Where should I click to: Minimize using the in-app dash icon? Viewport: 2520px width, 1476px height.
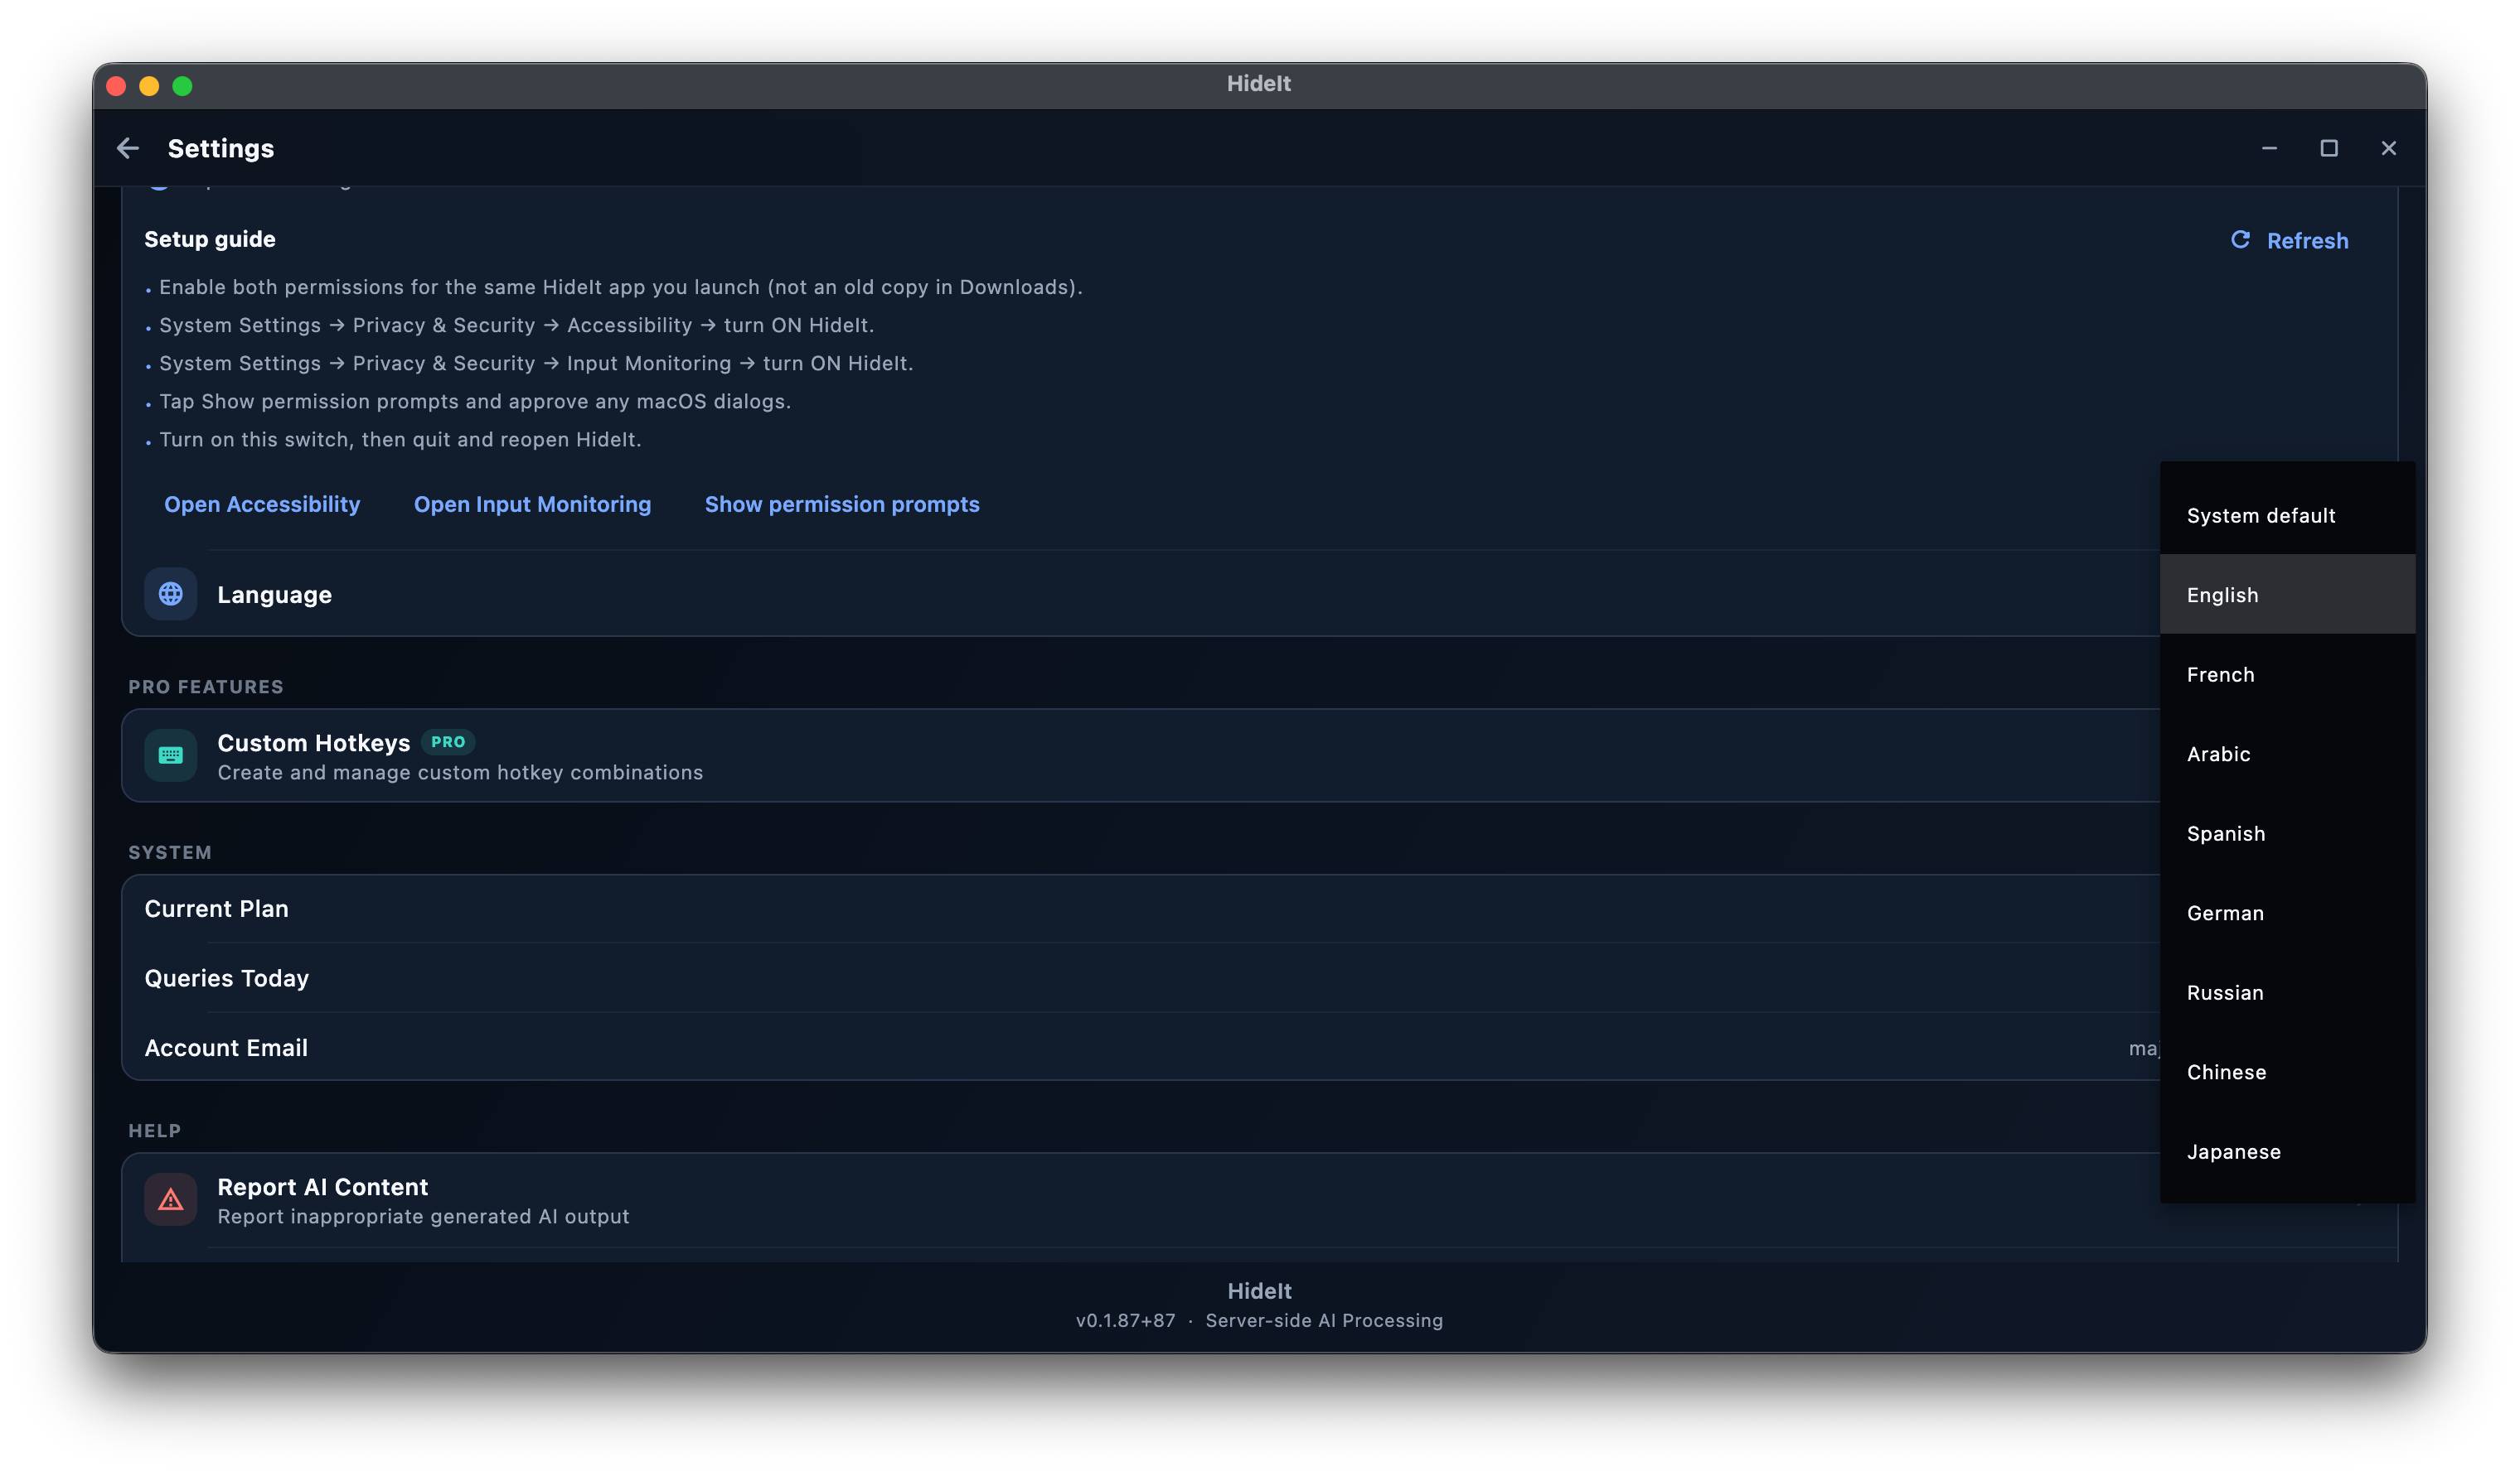pyautogui.click(x=2269, y=148)
